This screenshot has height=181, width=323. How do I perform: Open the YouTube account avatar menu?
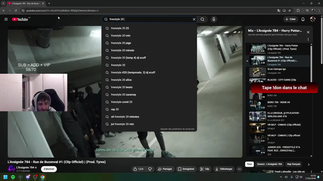tap(313, 19)
